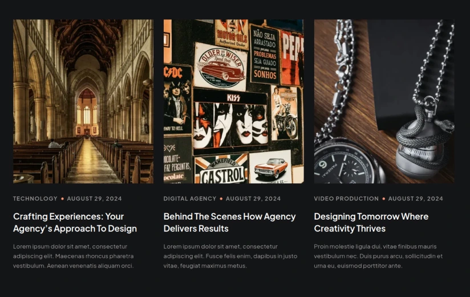Open 'Designing Tomorrow Where Creativity Thrives' article
The width and height of the screenshot is (470, 297).
371,222
